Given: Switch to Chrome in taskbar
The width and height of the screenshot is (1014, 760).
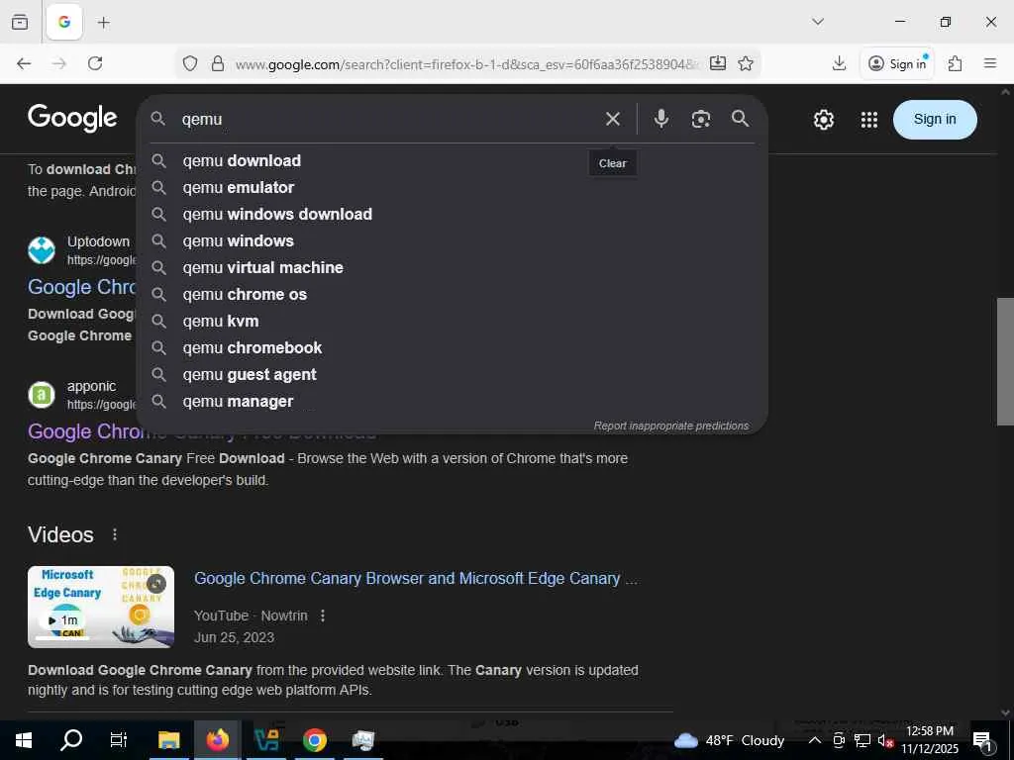Looking at the screenshot, I should [315, 740].
